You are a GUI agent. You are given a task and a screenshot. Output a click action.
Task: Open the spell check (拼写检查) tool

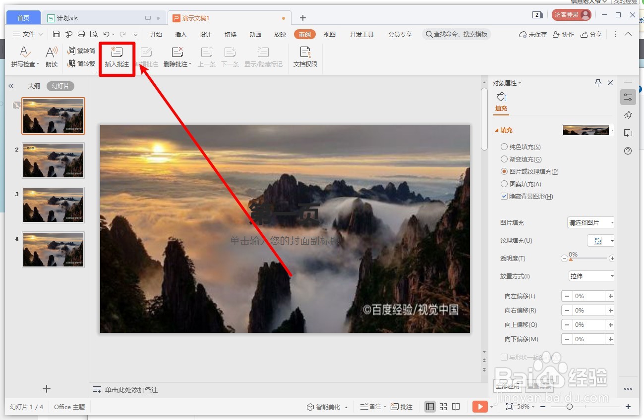coord(25,57)
